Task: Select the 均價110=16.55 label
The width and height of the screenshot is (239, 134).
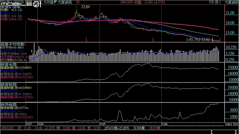Action: 11,19
